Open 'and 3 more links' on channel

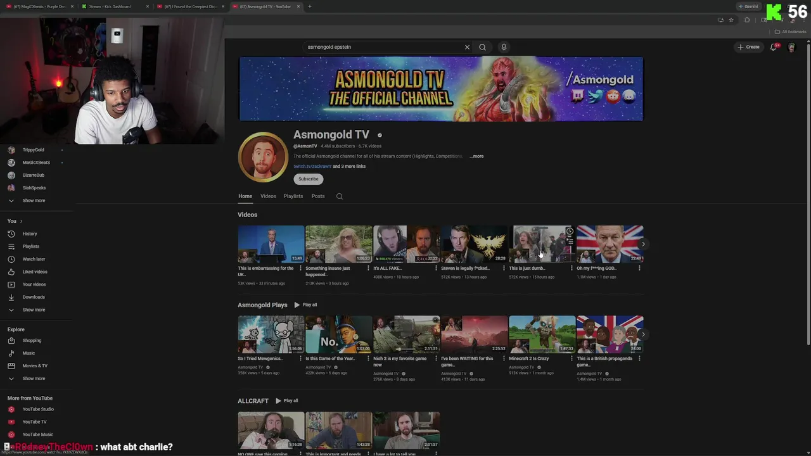coord(349,167)
